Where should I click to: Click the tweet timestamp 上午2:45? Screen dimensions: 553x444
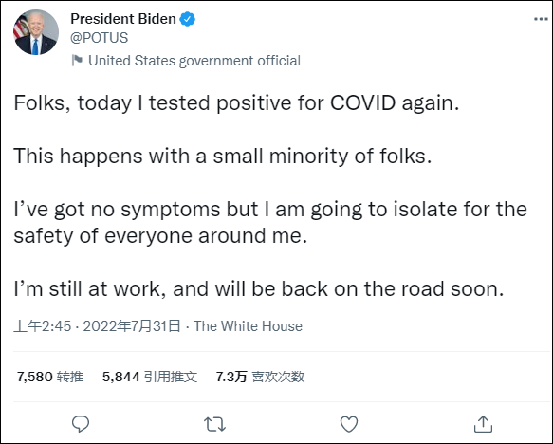click(43, 326)
